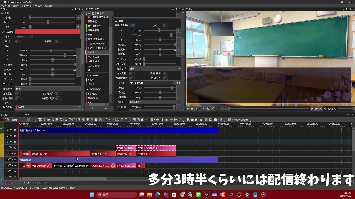Play the preview
Viewport: 355px width, 199px height.
tap(188, 109)
